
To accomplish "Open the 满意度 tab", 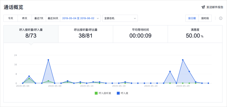I will pos(195,34).
